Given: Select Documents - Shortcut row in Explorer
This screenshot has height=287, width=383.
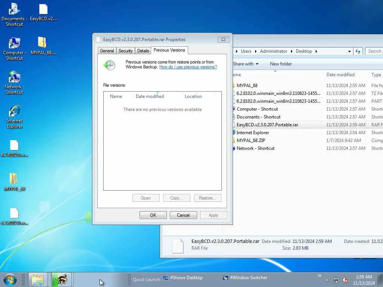Looking at the screenshot, I should 308,117.
